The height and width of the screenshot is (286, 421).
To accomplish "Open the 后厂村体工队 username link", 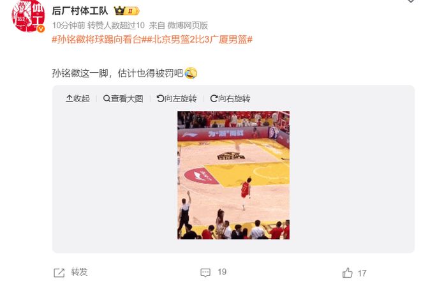I will (x=80, y=11).
